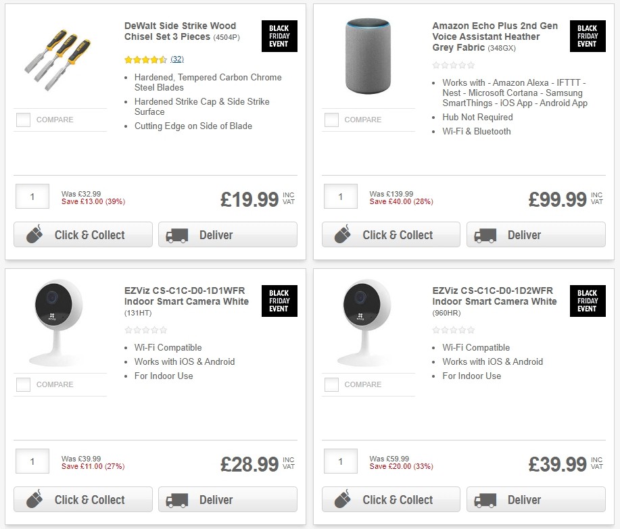Click the mouse icon on the 131HT camera's Click & Collect

[33, 499]
